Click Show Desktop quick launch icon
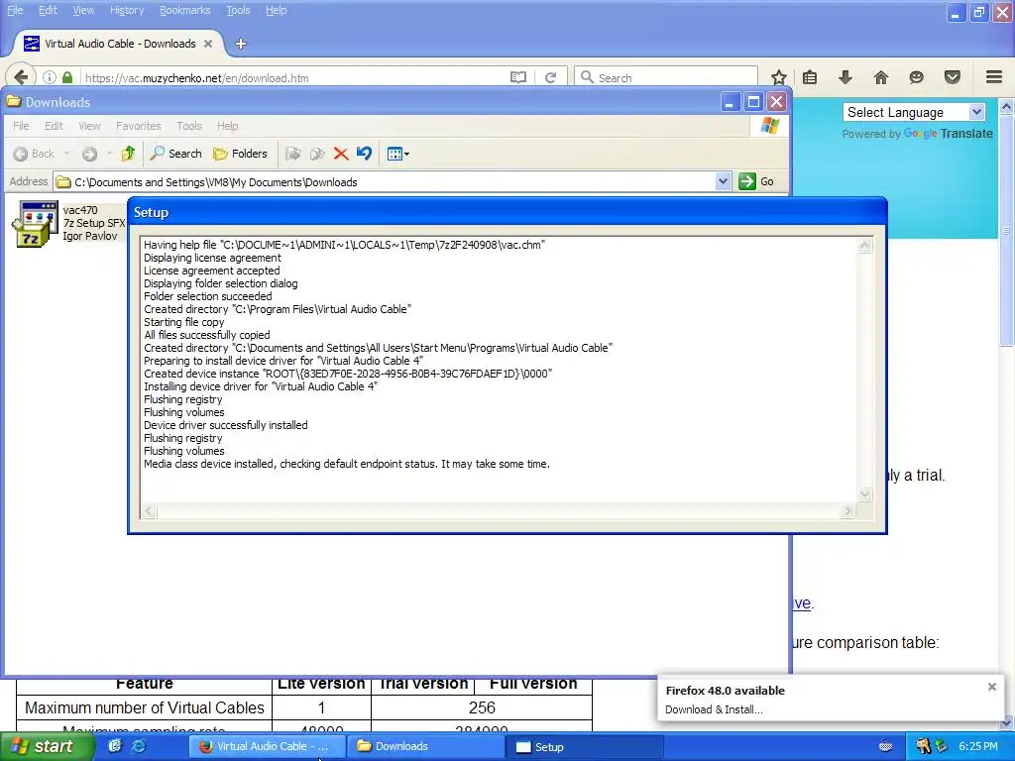The image size is (1015, 761). 115,746
